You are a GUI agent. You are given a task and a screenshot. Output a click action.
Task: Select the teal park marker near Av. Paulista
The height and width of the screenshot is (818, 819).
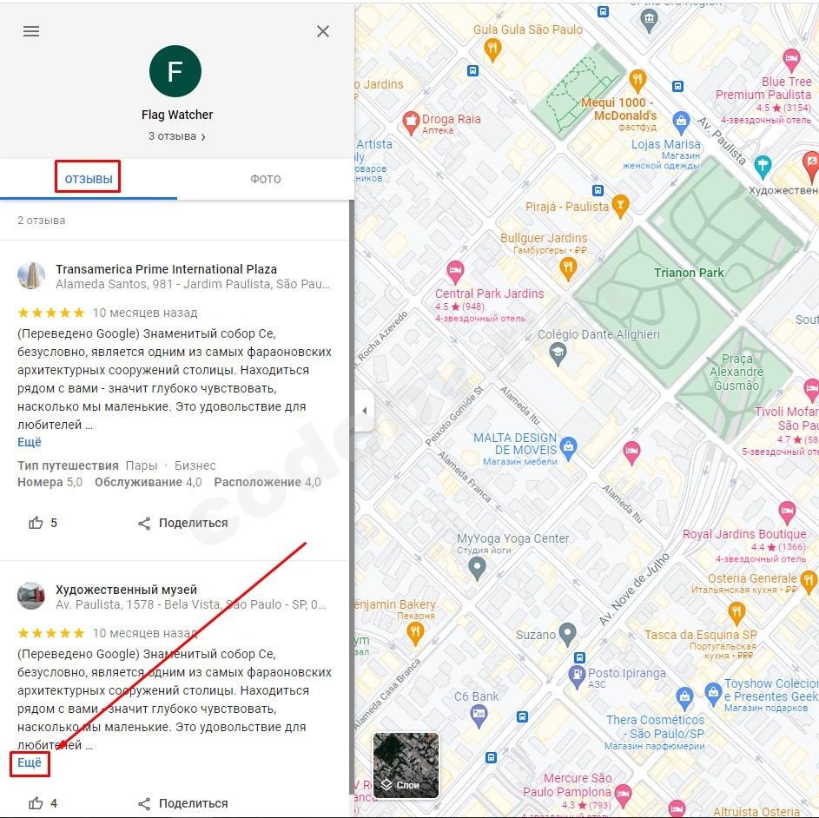pos(763,166)
